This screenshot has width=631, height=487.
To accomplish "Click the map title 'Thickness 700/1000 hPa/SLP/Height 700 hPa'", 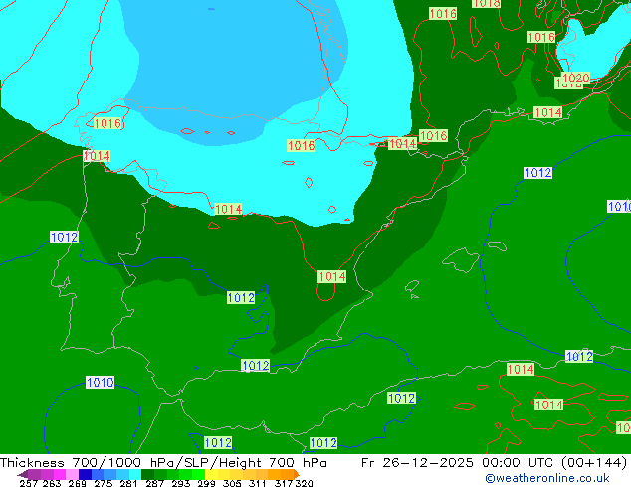I will 163,462.
